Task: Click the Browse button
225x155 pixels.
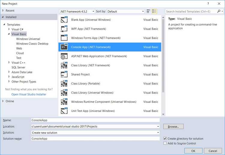Action: [x=173, y=127]
